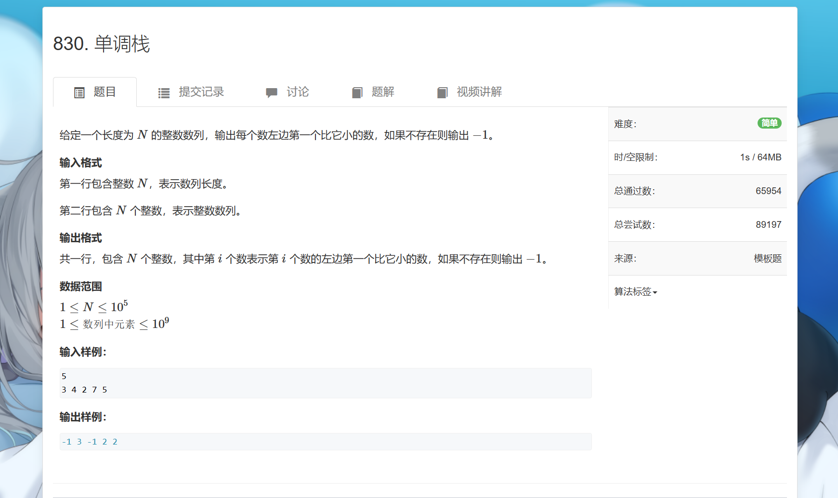The width and height of the screenshot is (838, 498).
Task: Click the total accepted count 65954
Action: coord(768,191)
